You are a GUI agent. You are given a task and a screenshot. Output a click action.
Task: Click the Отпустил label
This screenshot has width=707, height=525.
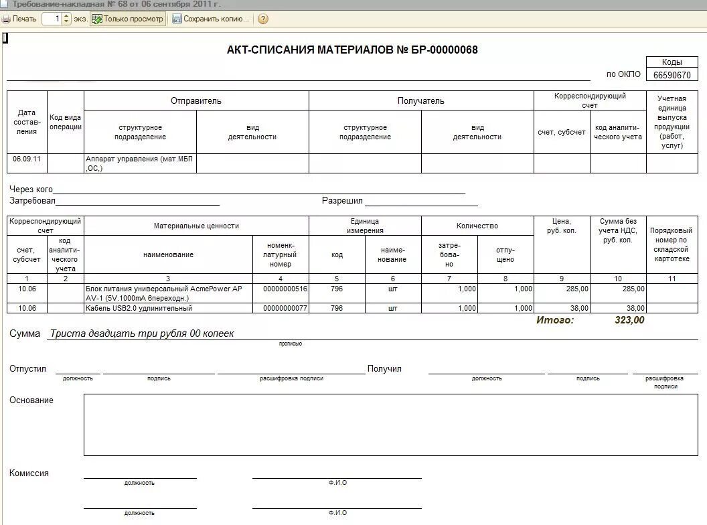[27, 368]
